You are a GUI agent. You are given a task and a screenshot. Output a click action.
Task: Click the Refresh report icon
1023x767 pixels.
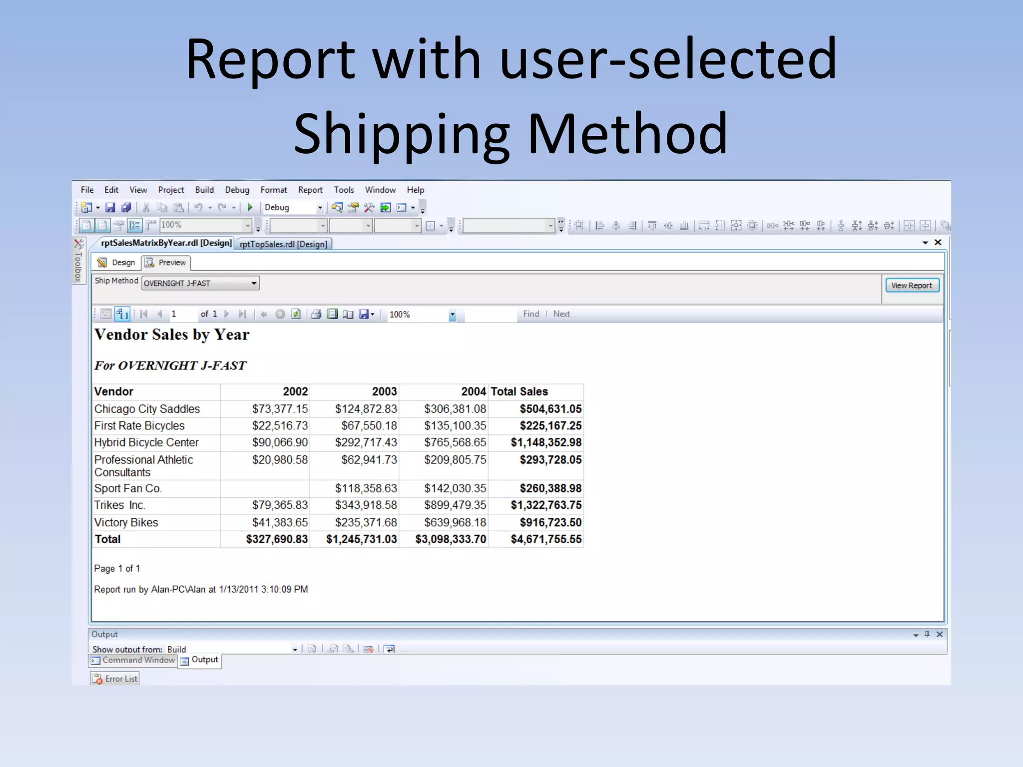click(296, 314)
